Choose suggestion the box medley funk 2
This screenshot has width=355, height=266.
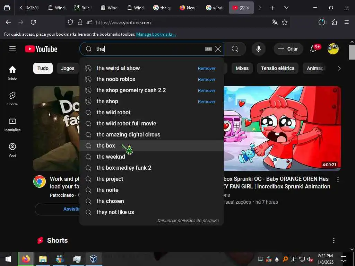(x=151, y=168)
